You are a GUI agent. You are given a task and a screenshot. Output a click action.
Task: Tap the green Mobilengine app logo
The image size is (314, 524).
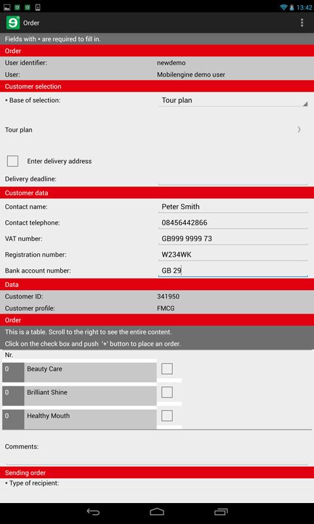point(13,23)
